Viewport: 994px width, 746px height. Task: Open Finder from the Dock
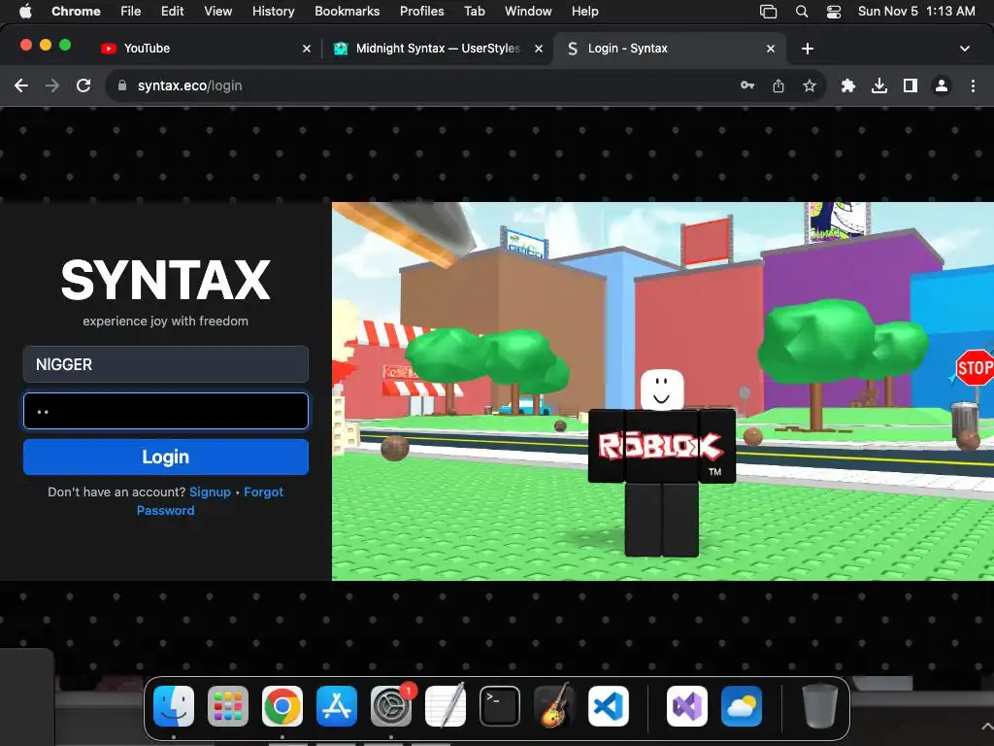(174, 706)
